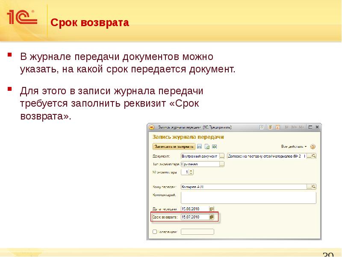The image size is (342, 257).
Task: Open the Все действия menu
Action: pyautogui.click(x=294, y=146)
